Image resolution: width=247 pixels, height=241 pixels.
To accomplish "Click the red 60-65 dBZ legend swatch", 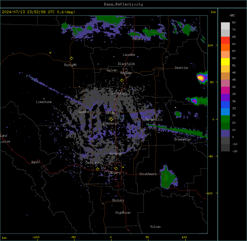I will [225, 40].
